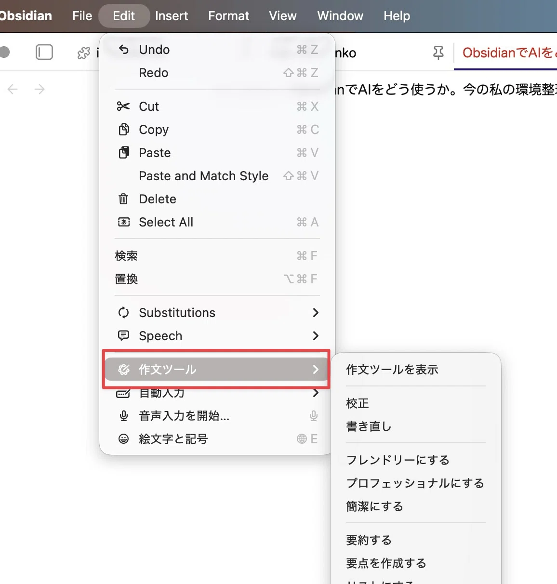
Task: Close the open Edit menu
Action: (124, 16)
